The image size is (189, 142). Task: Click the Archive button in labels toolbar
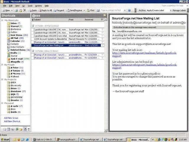pyautogui.click(x=142, y=10)
